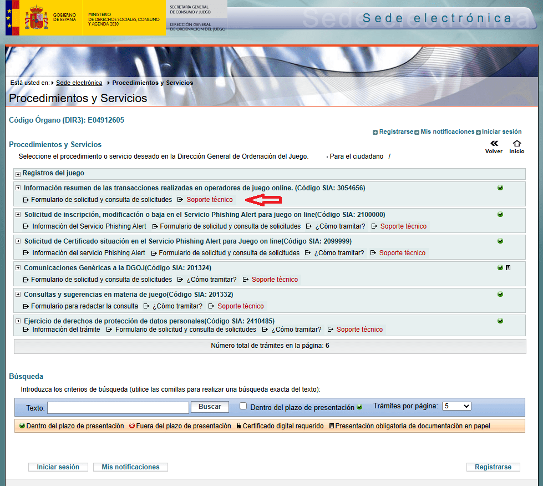Click green status icon for Comunicaciones Genéricas row
The width and height of the screenshot is (543, 486).
500,268
